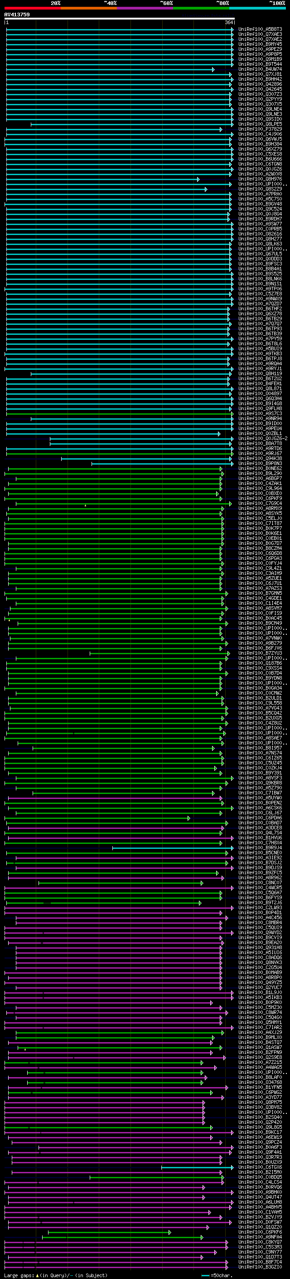Click the cyan scale bar beside =50char.
Screen dimensions: 290x1279
coord(205,1275)
